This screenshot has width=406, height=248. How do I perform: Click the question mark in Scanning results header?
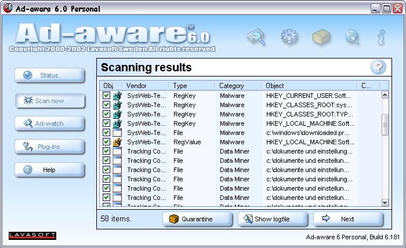coord(378,67)
